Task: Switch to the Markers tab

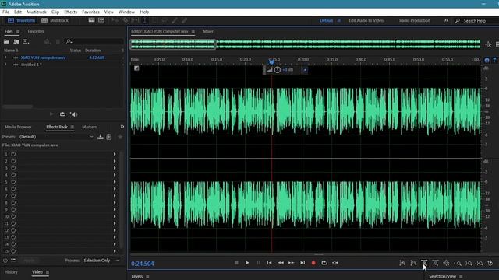Action: (x=90, y=127)
